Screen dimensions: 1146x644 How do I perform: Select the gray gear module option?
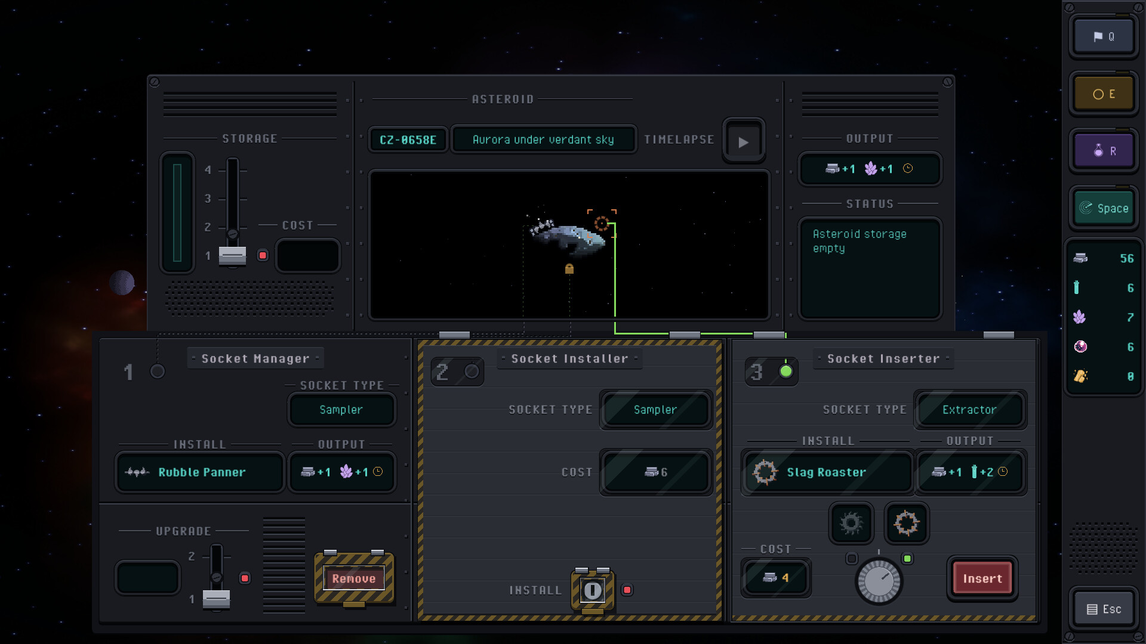851,523
